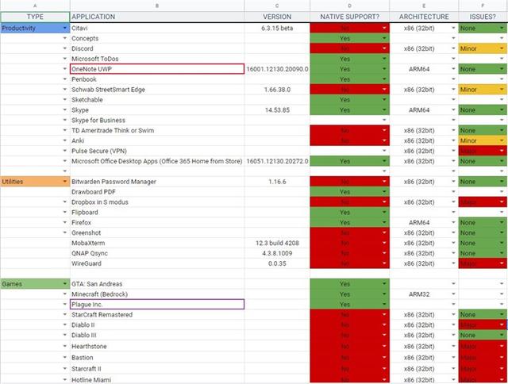Select version cell 1.66.38.0
The image size is (508, 384).
point(277,90)
